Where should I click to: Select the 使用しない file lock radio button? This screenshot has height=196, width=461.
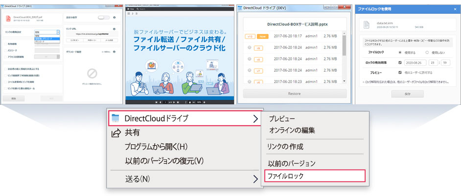(x=427, y=53)
